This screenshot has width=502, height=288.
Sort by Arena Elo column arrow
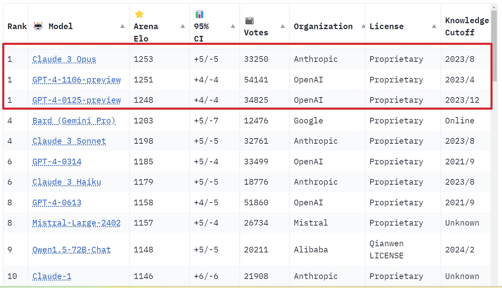(x=182, y=26)
